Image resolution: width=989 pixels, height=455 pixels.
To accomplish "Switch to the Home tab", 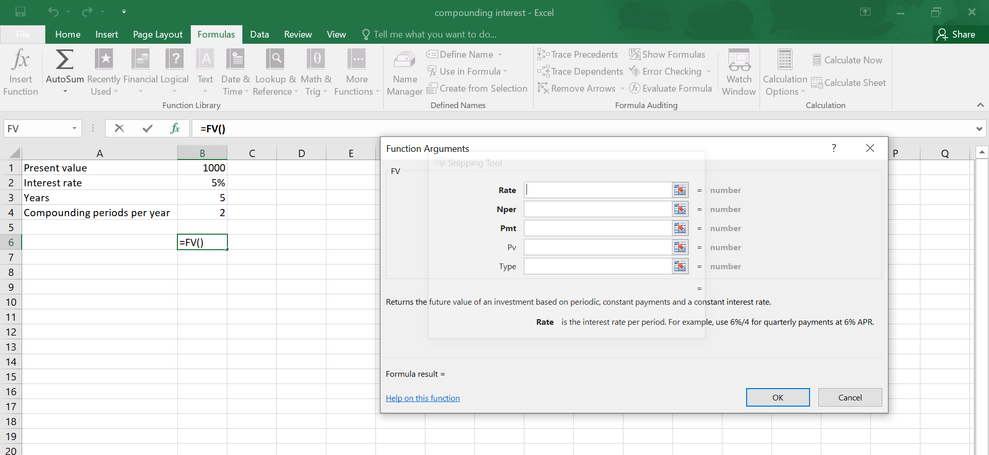I will click(x=68, y=34).
